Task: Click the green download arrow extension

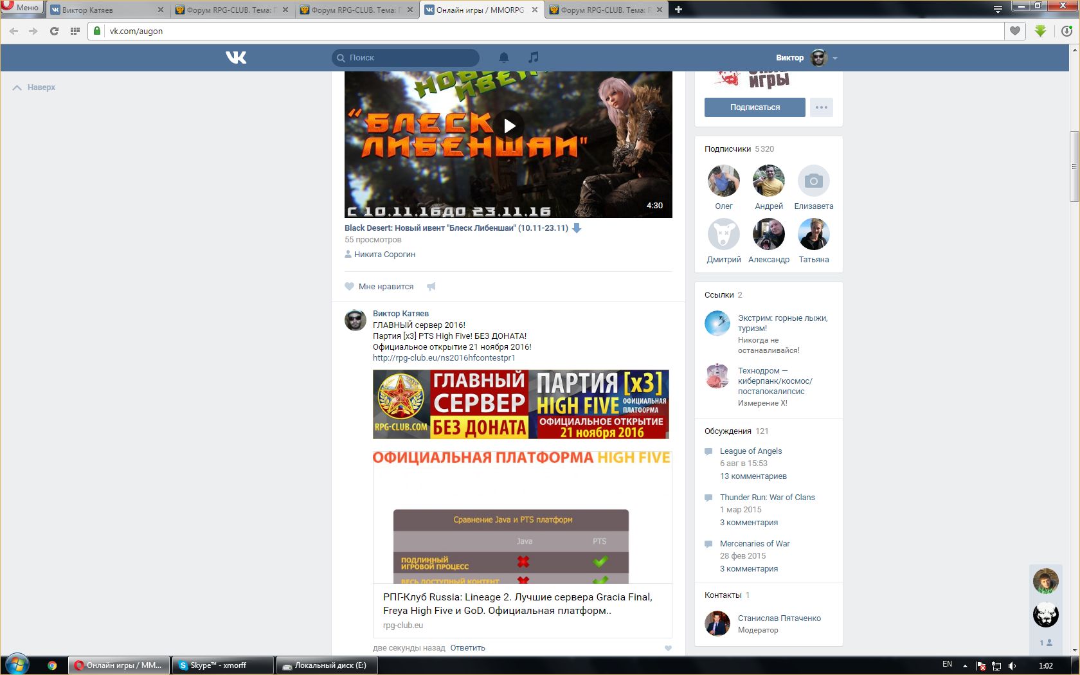Action: point(1041,31)
